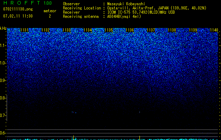Click time marker 1131 on spectrogram
The width and height of the screenshot is (221, 140).
[x=24, y=30]
